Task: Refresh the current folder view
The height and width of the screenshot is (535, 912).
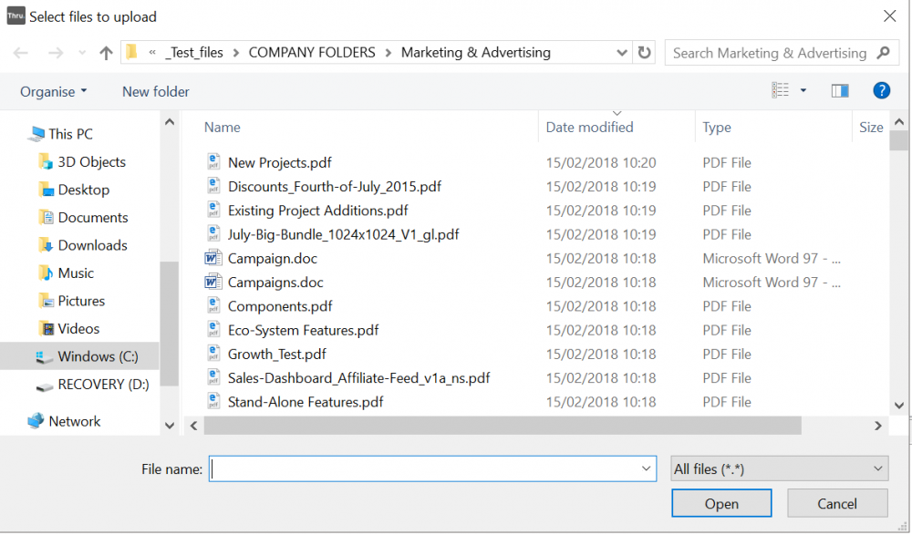Action: pyautogui.click(x=645, y=53)
